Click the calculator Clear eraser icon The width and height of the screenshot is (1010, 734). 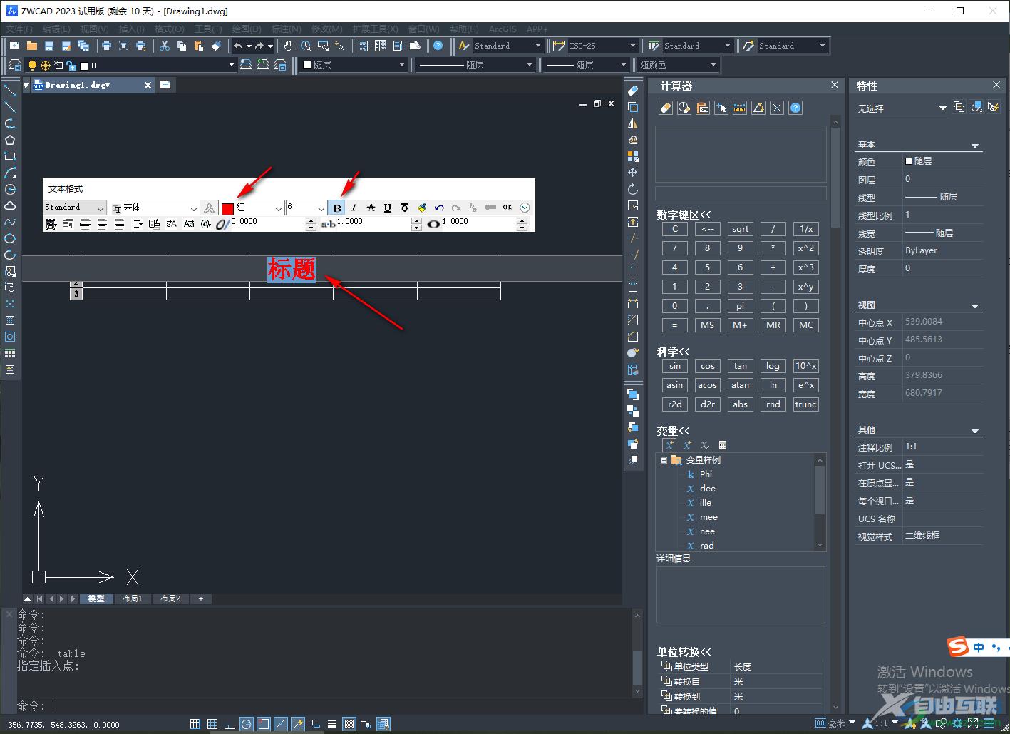click(666, 108)
